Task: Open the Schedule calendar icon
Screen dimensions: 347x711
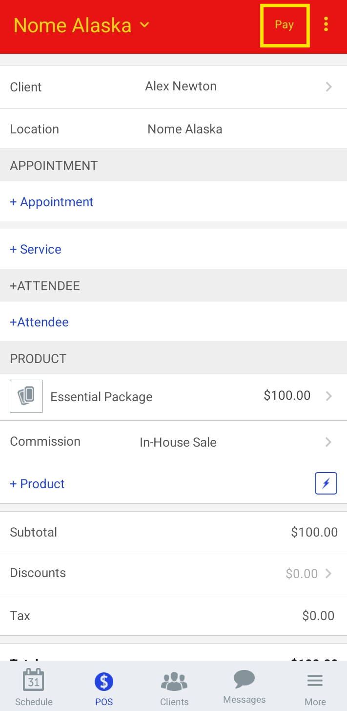Action: tap(34, 681)
